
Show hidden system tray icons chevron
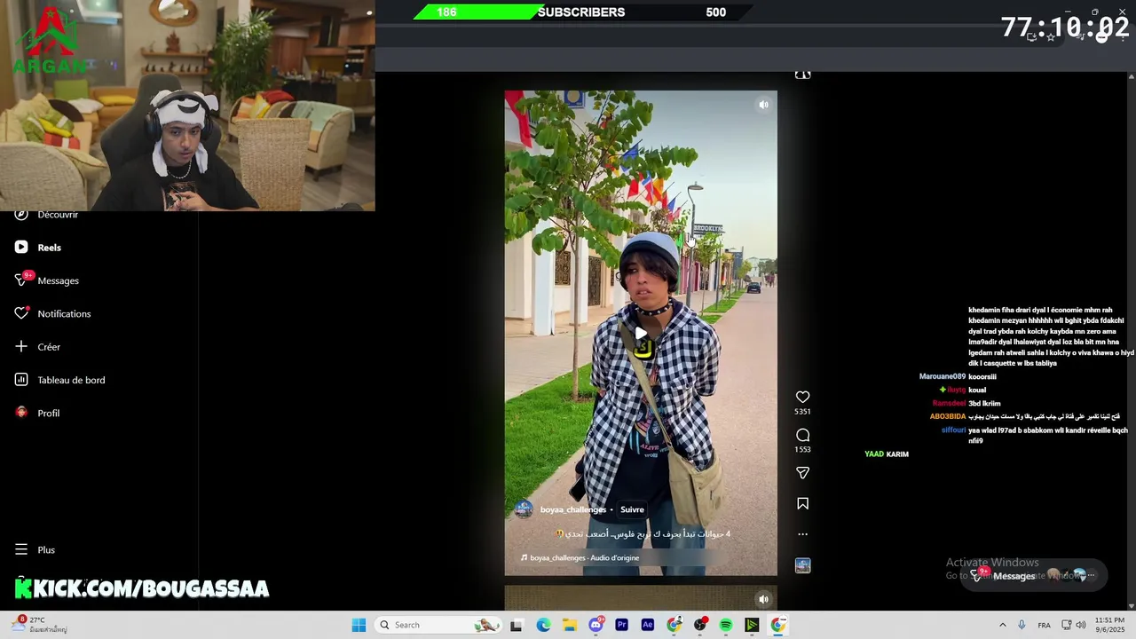(x=1002, y=625)
